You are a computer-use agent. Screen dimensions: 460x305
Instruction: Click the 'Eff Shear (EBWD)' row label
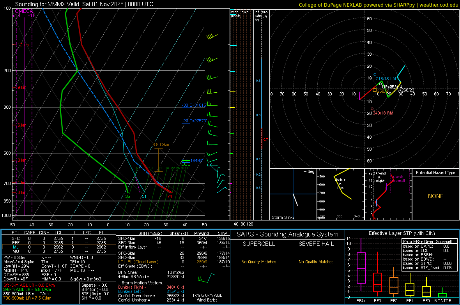pyautogui.click(x=135, y=266)
